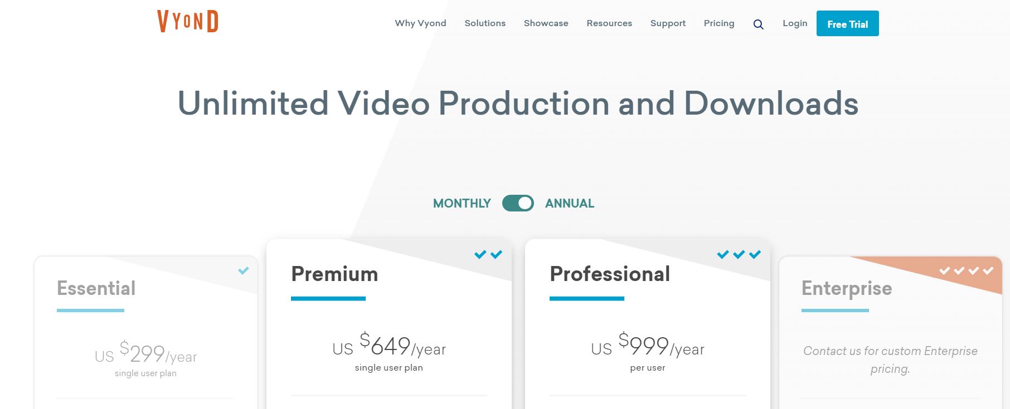
Task: Click 'per user' under Professional price
Action: coord(648,368)
